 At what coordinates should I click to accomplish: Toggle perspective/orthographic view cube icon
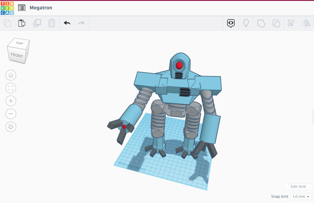coord(11,127)
